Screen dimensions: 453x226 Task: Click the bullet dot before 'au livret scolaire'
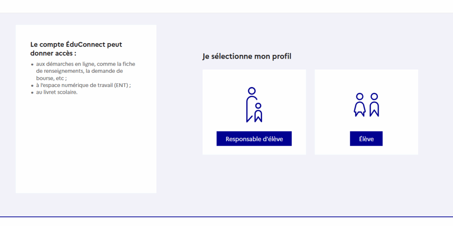32,93
